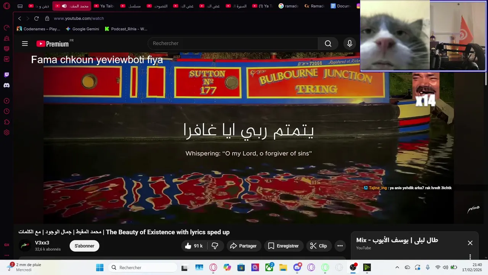Image resolution: width=488 pixels, height=275 pixels.
Task: Open File Explorer from the taskbar
Action: tap(283, 267)
